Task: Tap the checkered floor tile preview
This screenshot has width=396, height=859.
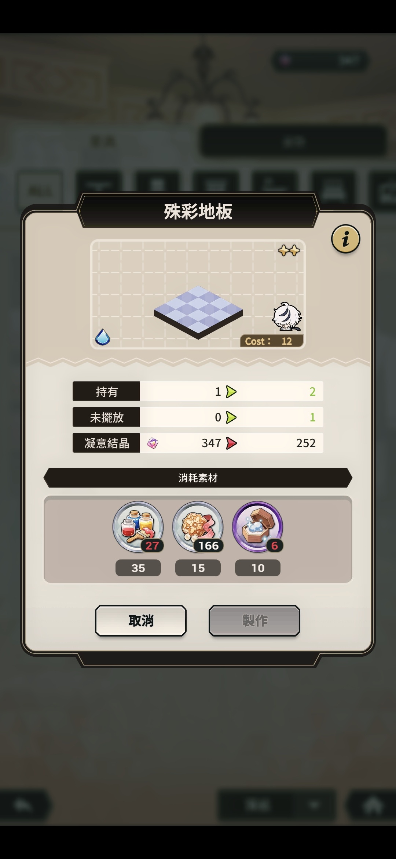Action: tap(198, 312)
